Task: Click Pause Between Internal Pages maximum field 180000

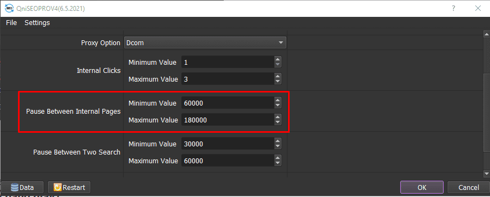Action: pos(228,120)
